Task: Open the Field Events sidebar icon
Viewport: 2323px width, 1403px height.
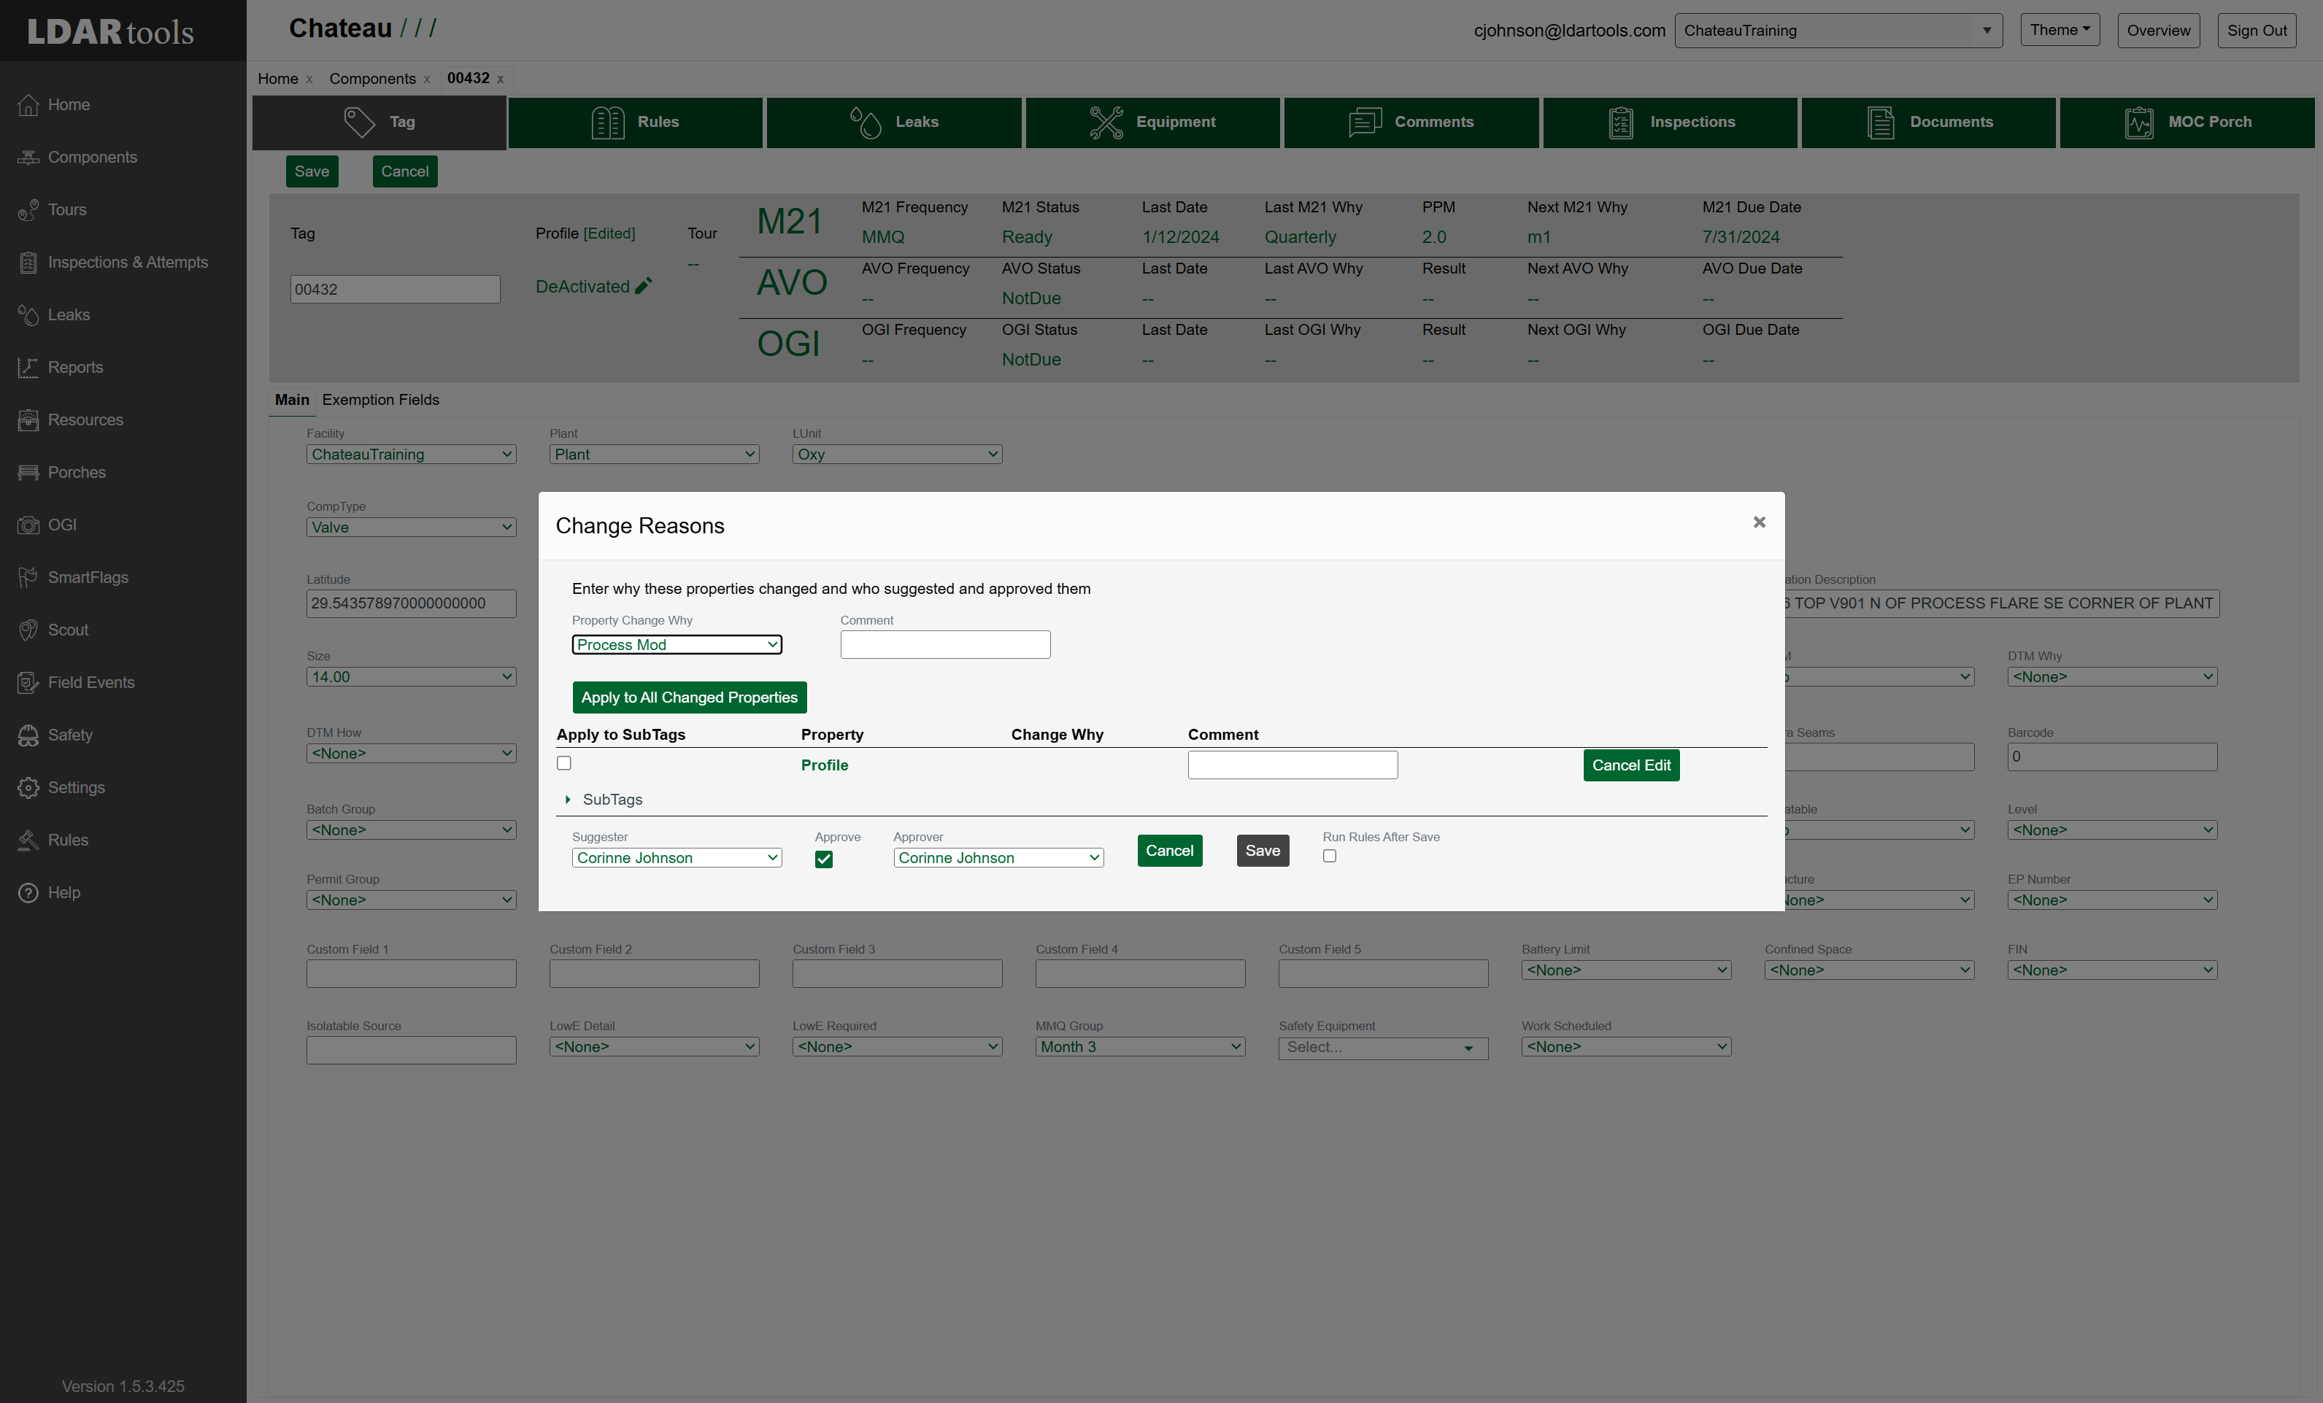Action: (28, 683)
